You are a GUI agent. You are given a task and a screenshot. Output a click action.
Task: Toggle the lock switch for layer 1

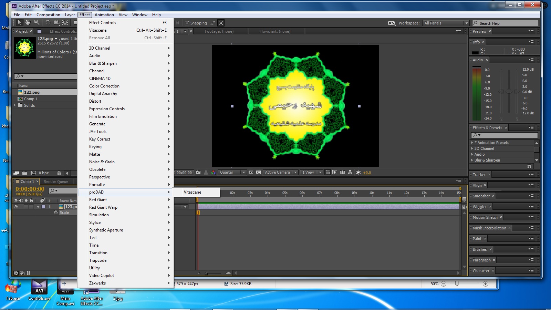(x=31, y=207)
